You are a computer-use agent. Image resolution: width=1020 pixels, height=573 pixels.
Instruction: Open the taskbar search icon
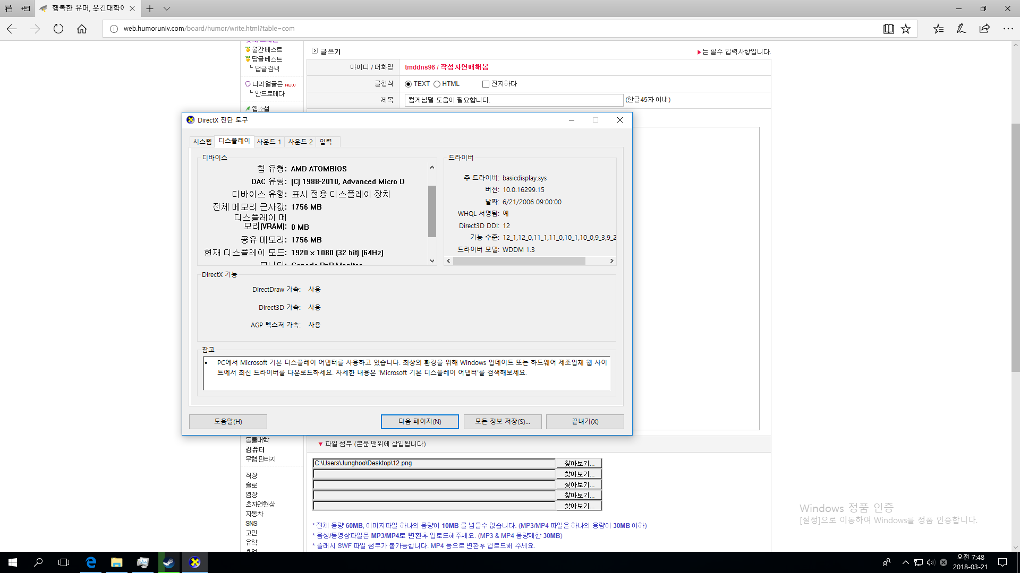click(38, 562)
